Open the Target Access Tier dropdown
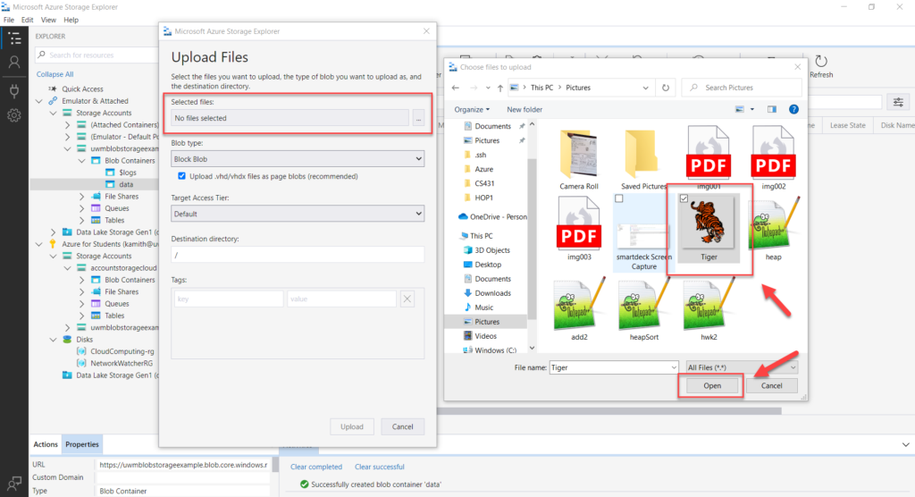This screenshot has height=497, width=915. tap(298, 214)
